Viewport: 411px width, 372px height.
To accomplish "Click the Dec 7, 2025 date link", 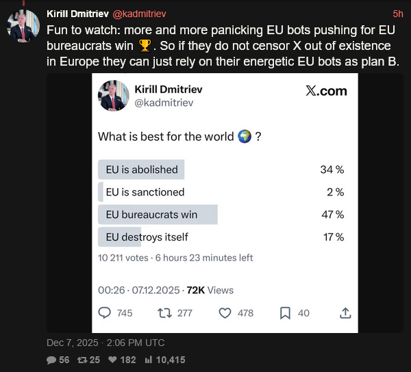I will 105,343.
